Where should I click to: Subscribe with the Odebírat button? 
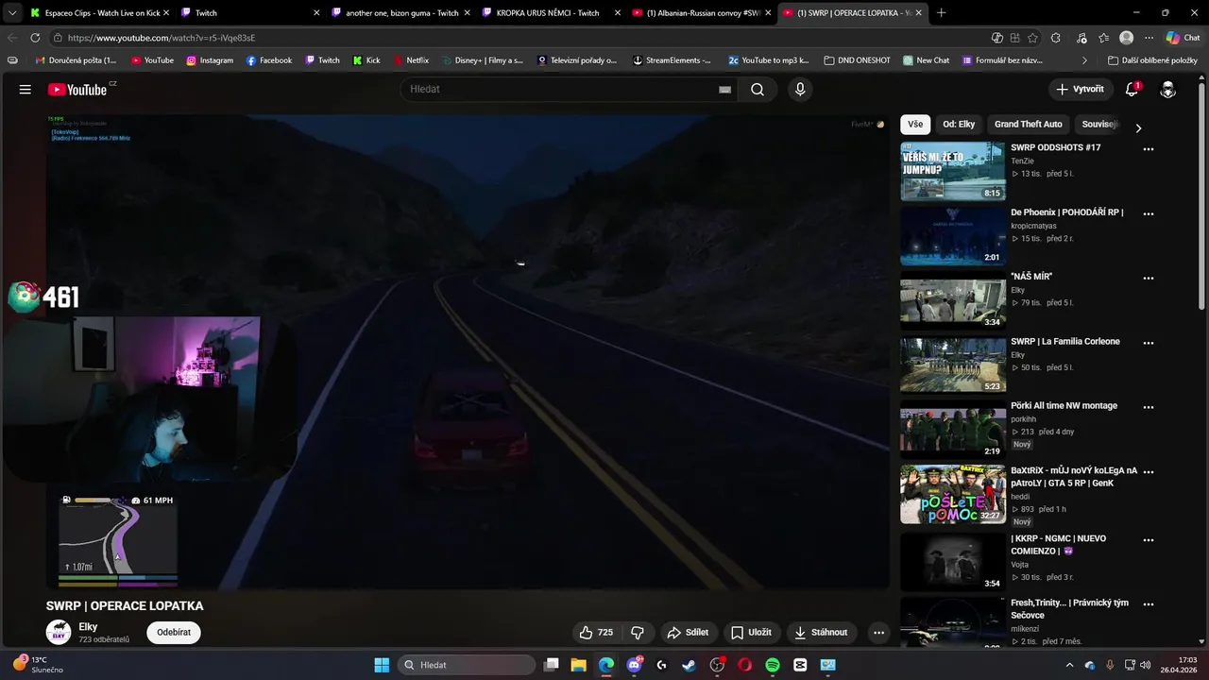174,633
